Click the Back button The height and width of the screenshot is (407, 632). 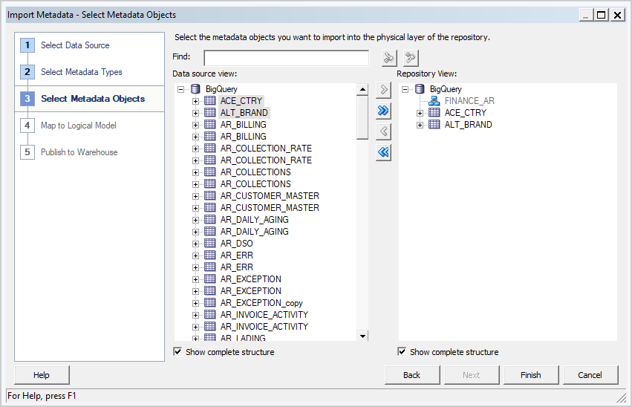tap(411, 375)
